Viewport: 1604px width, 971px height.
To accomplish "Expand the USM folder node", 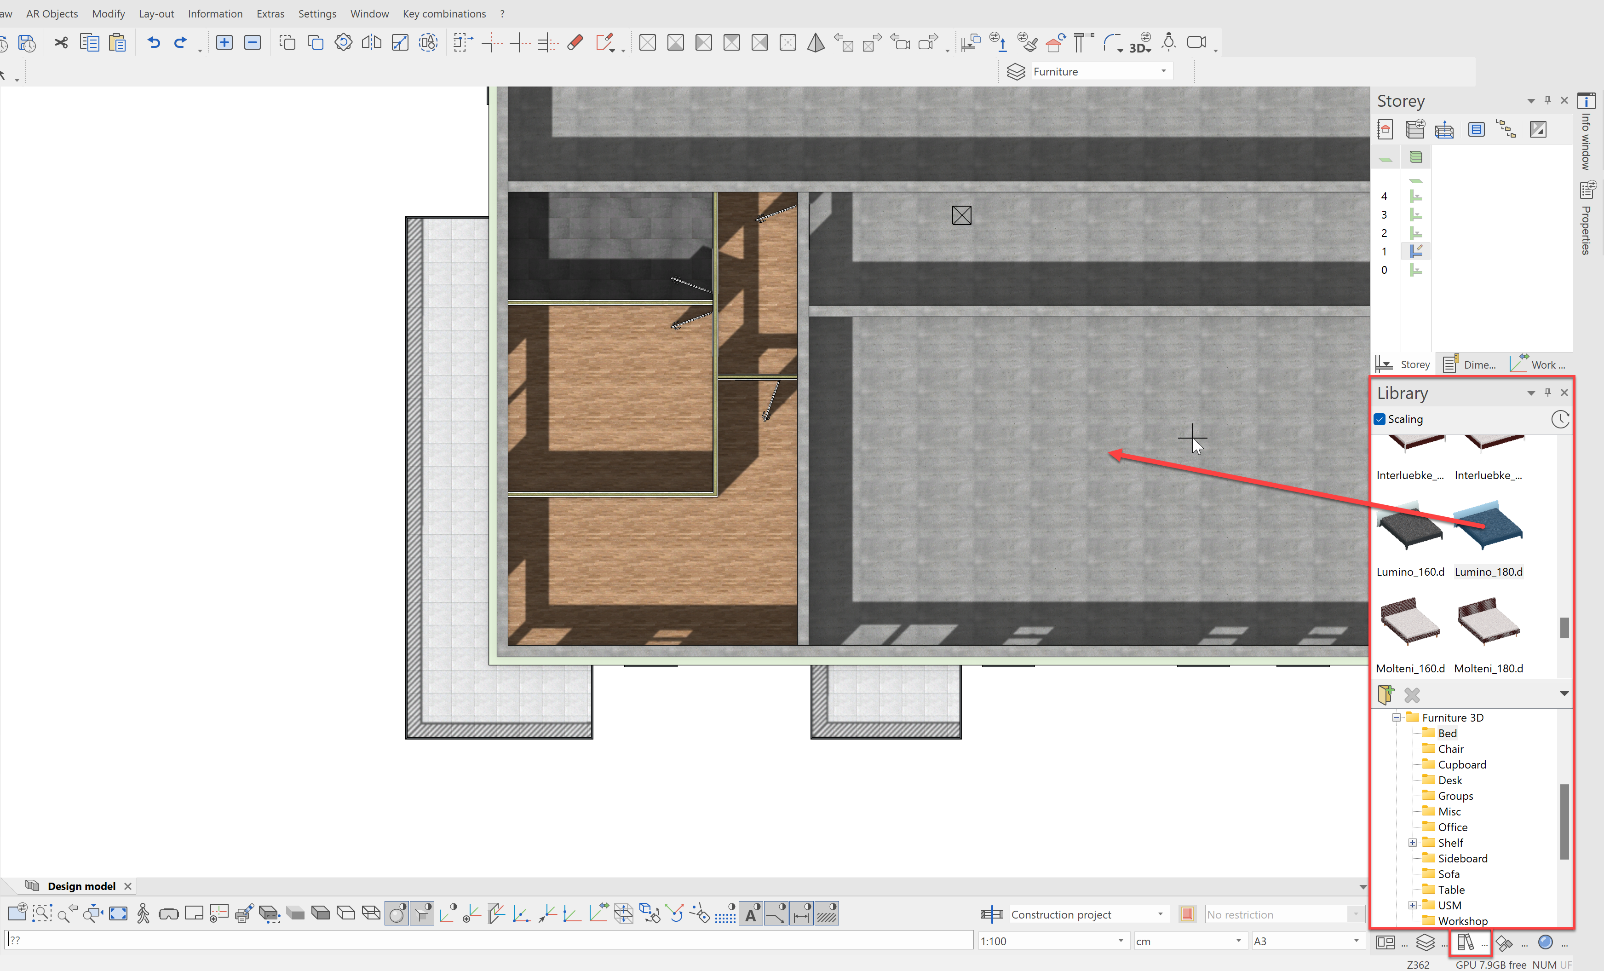I will [x=1413, y=906].
